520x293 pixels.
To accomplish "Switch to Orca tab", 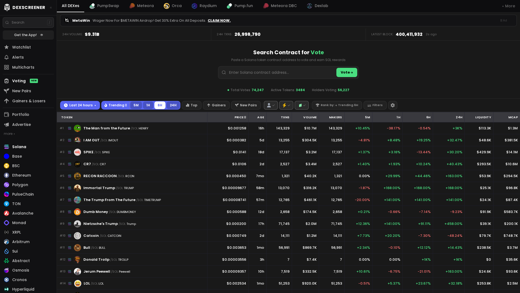I will 173,6.
